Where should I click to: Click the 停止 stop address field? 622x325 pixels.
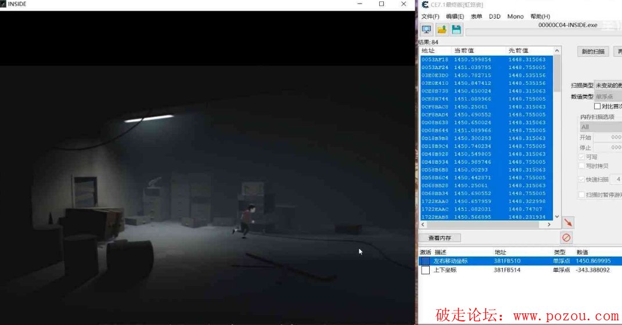607,147
